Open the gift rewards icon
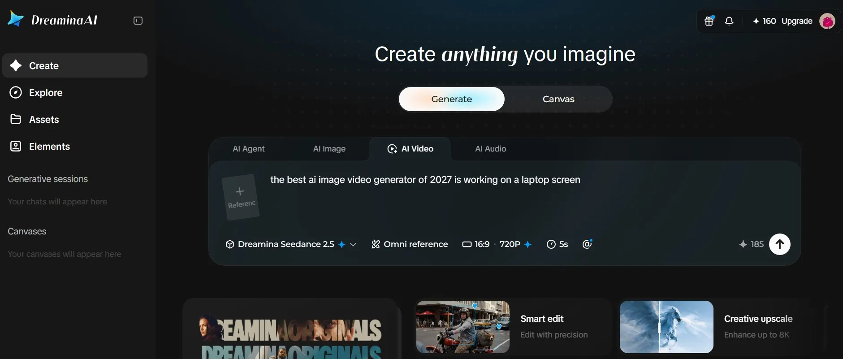The height and width of the screenshot is (359, 843). click(709, 21)
